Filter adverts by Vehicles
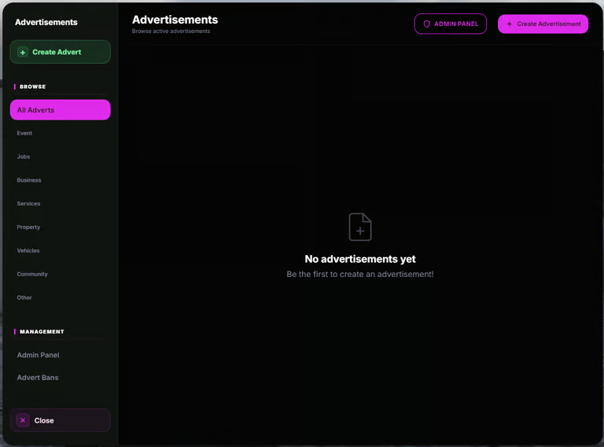Image resolution: width=604 pixels, height=447 pixels. click(x=60, y=251)
